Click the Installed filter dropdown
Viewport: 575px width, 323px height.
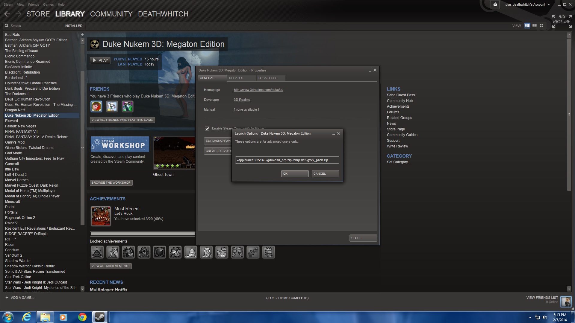[x=73, y=26]
